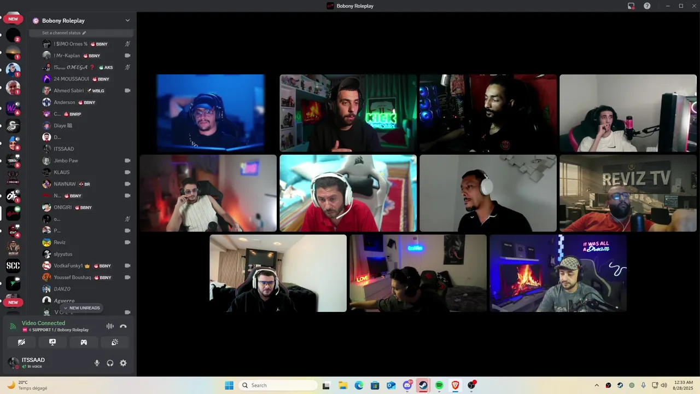
Task: Click lower NEW server badge
Action: click(x=13, y=302)
